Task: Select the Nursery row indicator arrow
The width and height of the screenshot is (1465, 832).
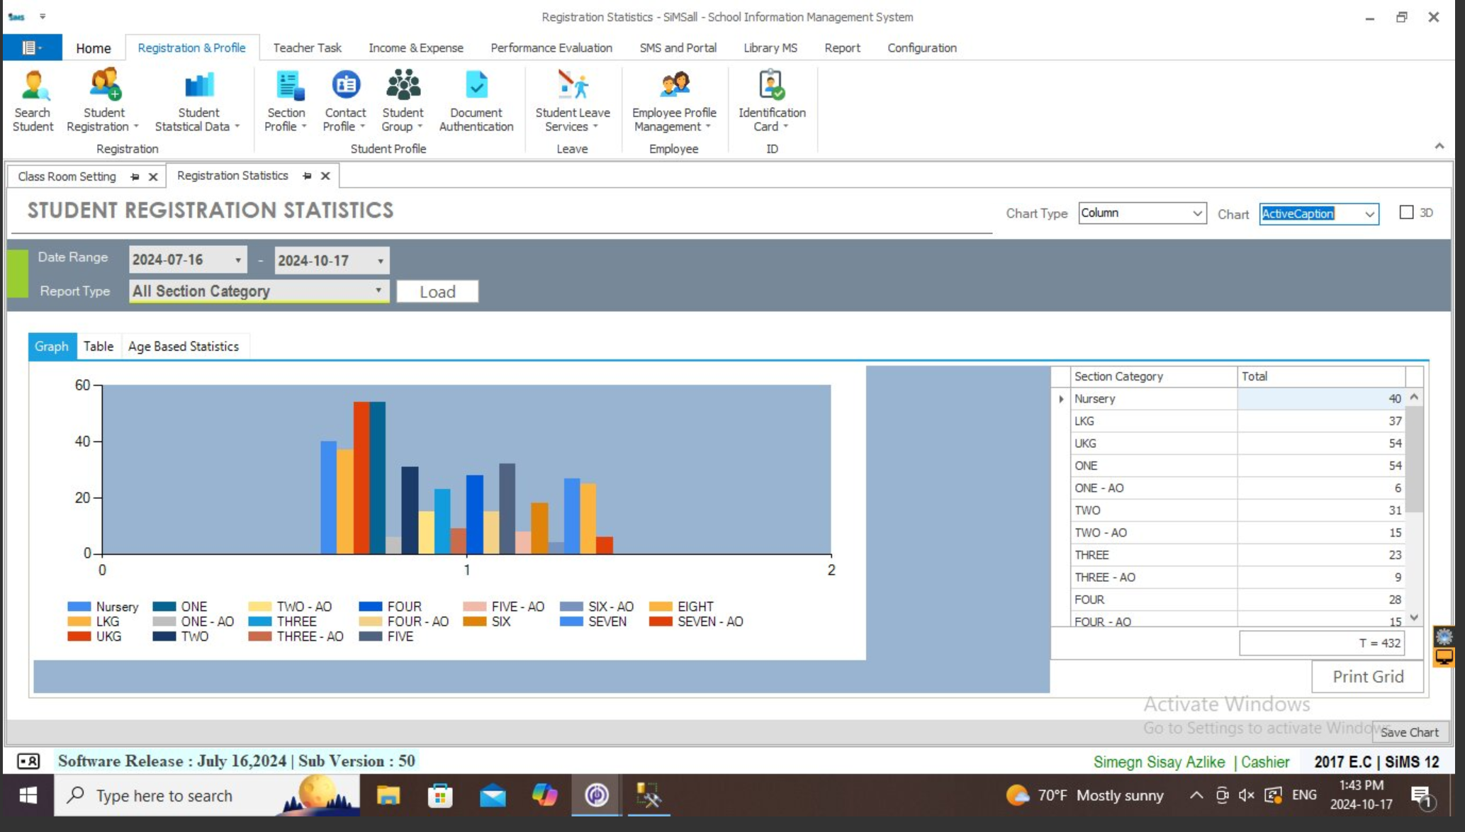Action: (1061, 399)
